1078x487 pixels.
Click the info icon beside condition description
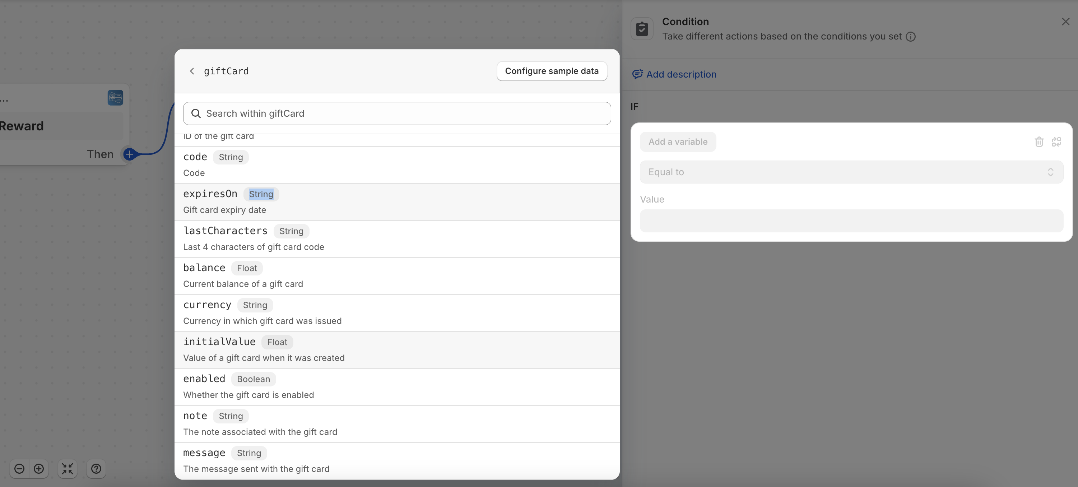pyautogui.click(x=911, y=37)
